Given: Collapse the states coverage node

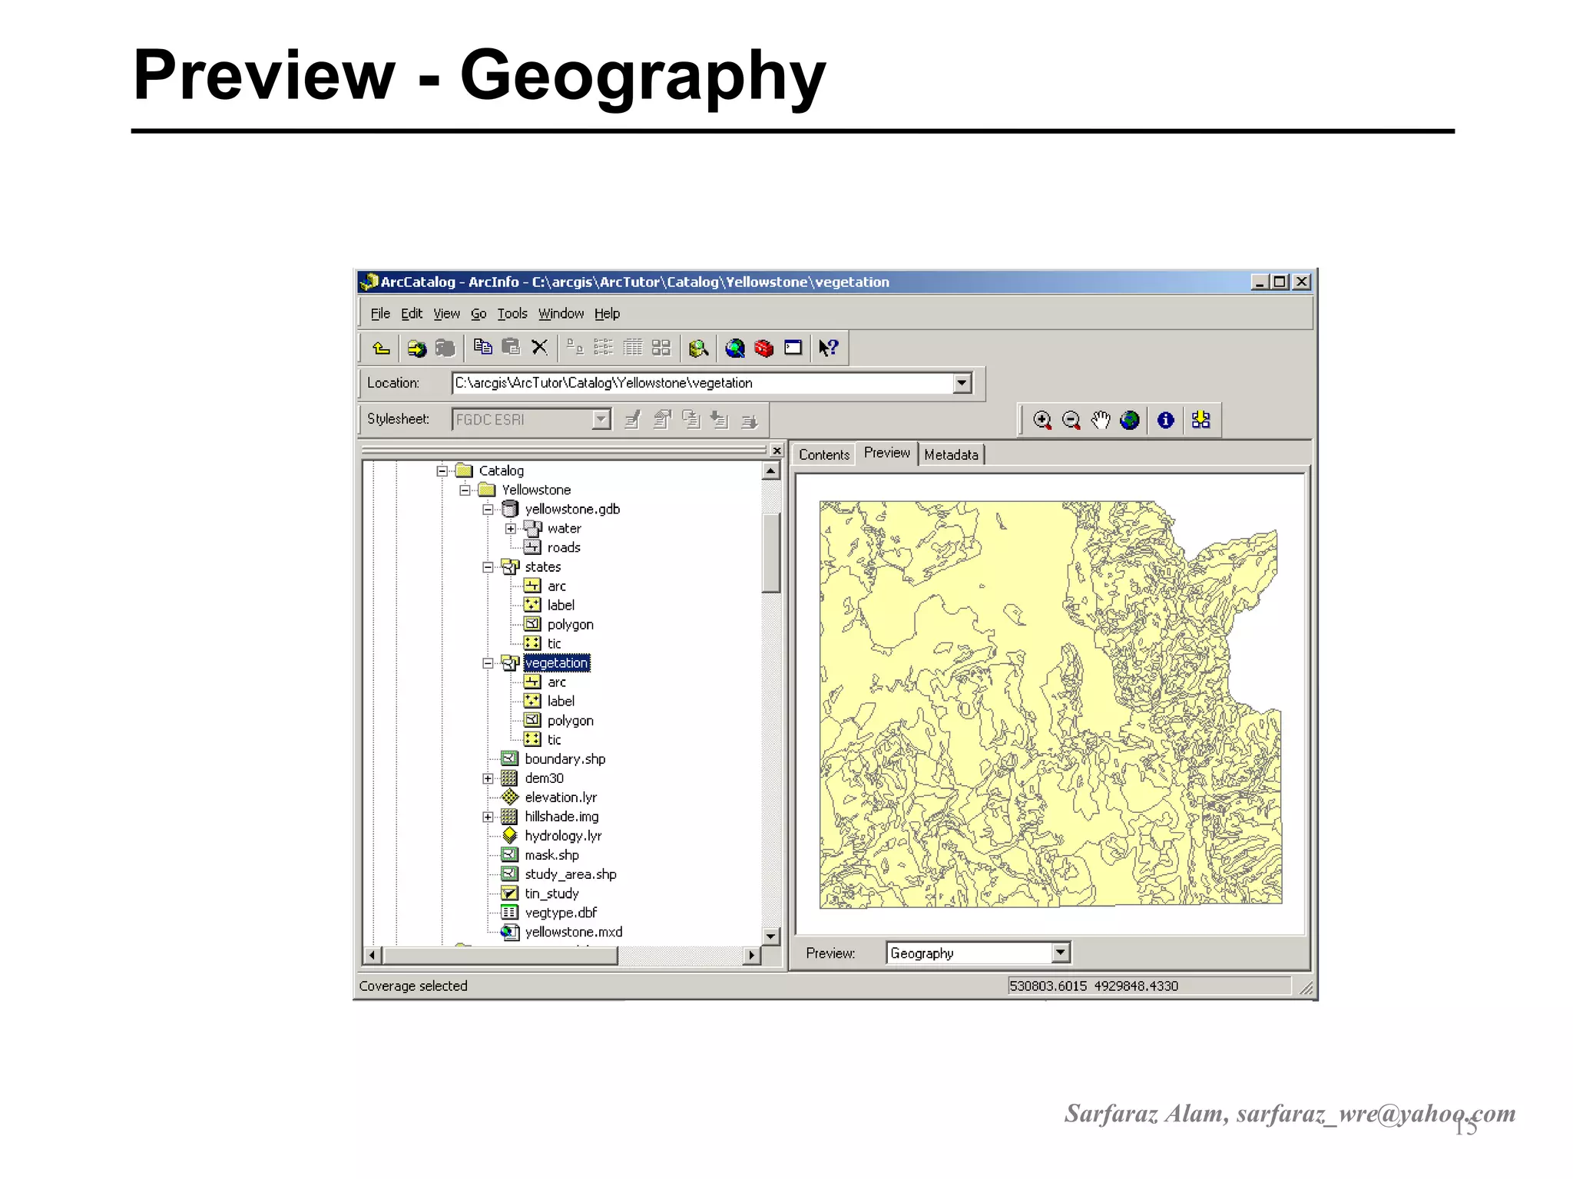Looking at the screenshot, I should pyautogui.click(x=488, y=567).
